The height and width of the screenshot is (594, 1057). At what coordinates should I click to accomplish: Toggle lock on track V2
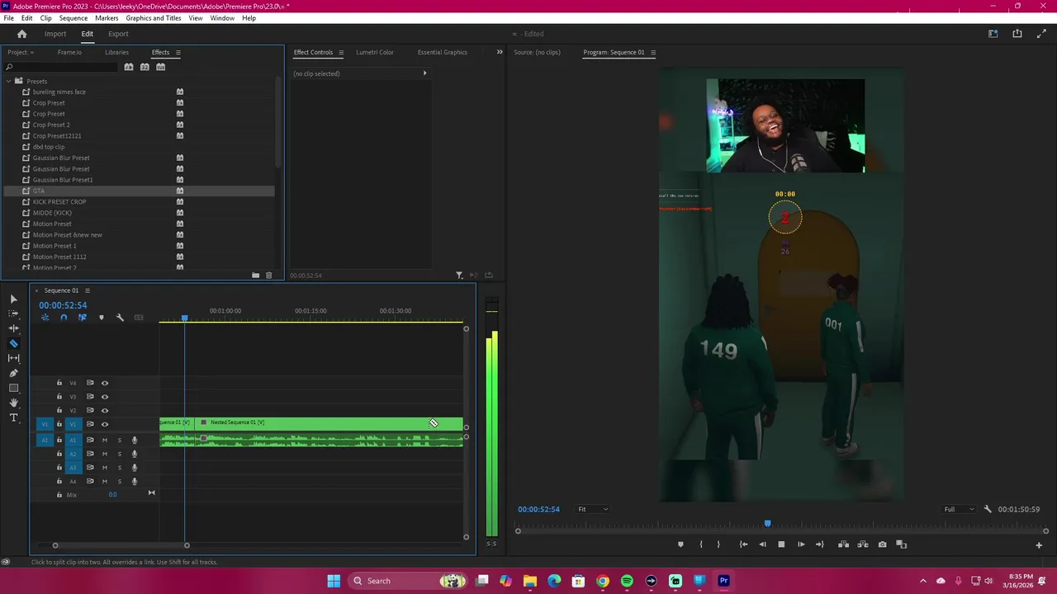point(59,410)
